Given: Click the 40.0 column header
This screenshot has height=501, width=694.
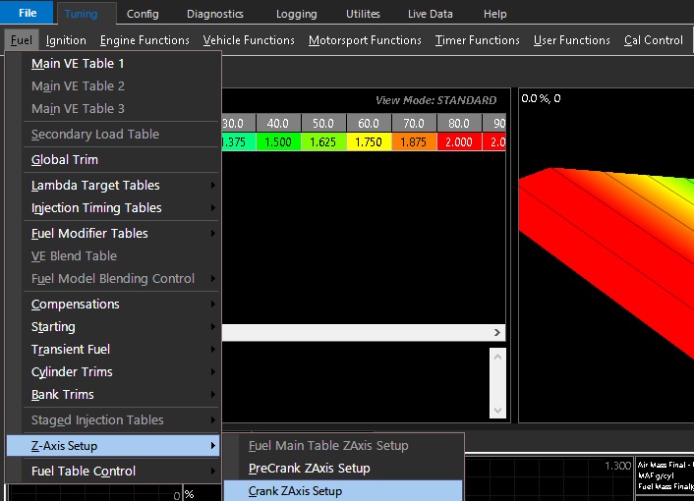Looking at the screenshot, I should point(278,124).
